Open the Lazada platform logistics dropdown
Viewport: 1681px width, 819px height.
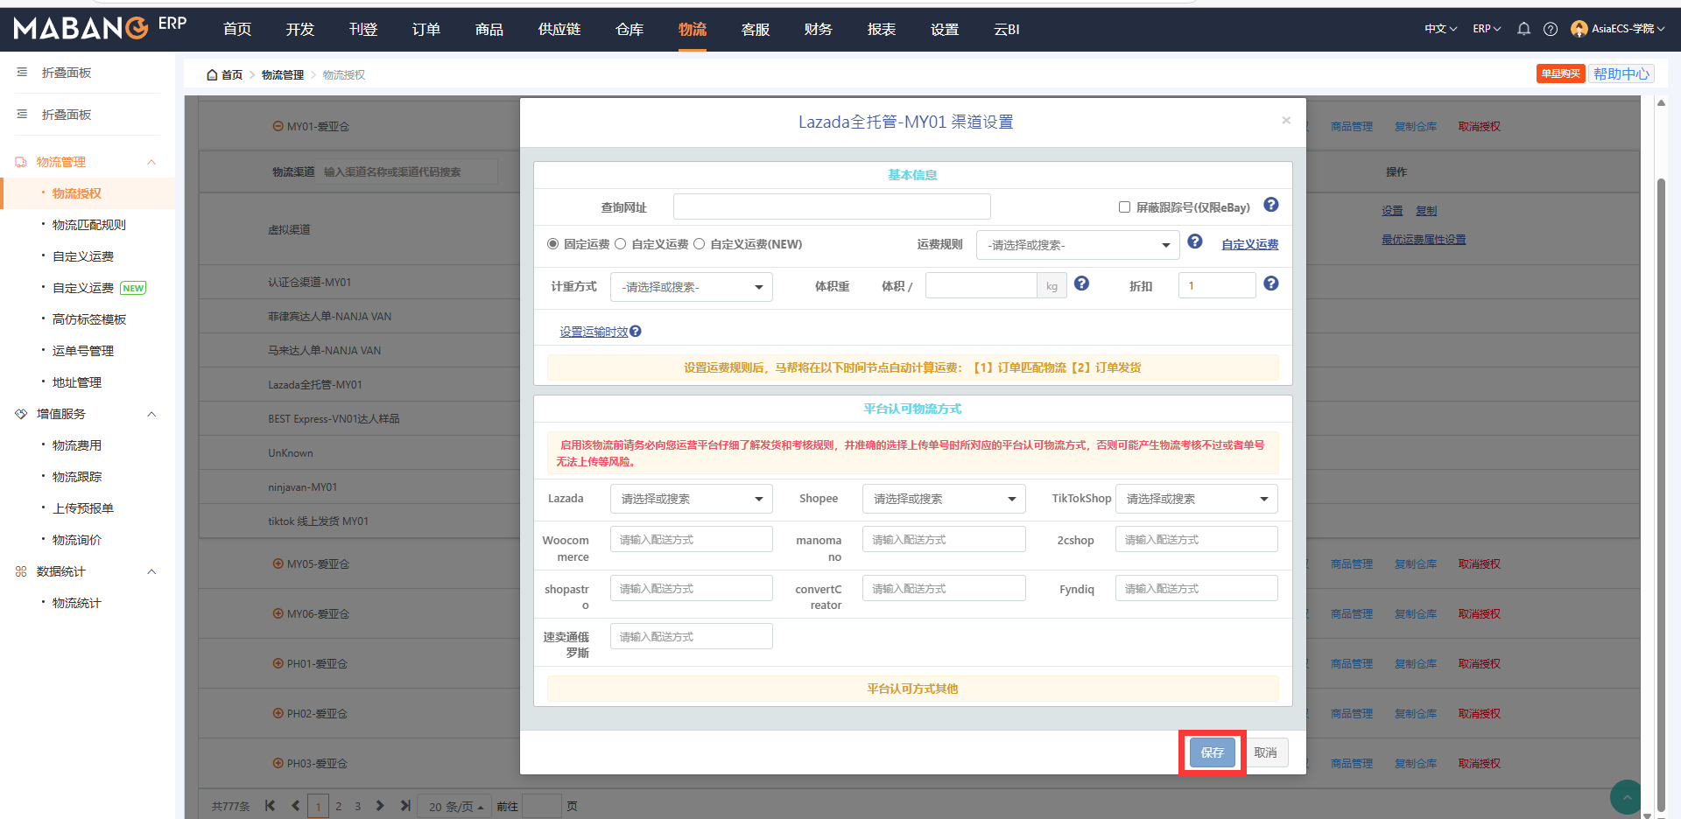691,499
